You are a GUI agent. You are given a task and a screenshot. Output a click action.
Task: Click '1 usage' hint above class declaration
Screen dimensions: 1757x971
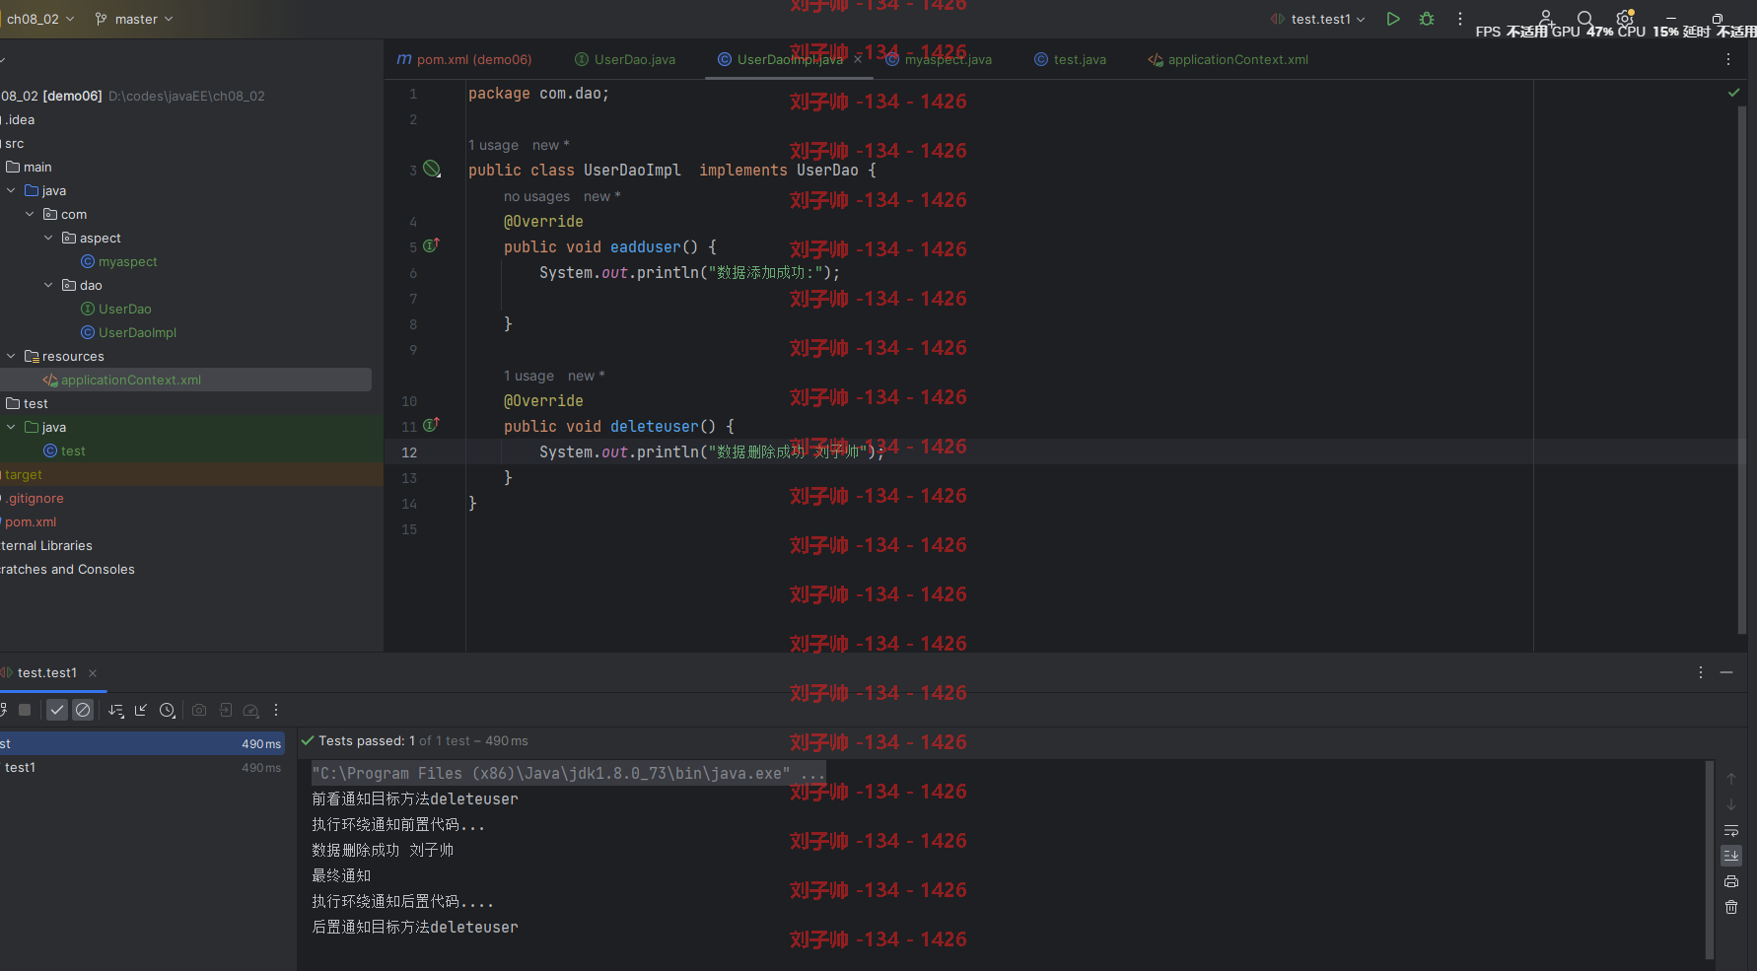tap(493, 145)
